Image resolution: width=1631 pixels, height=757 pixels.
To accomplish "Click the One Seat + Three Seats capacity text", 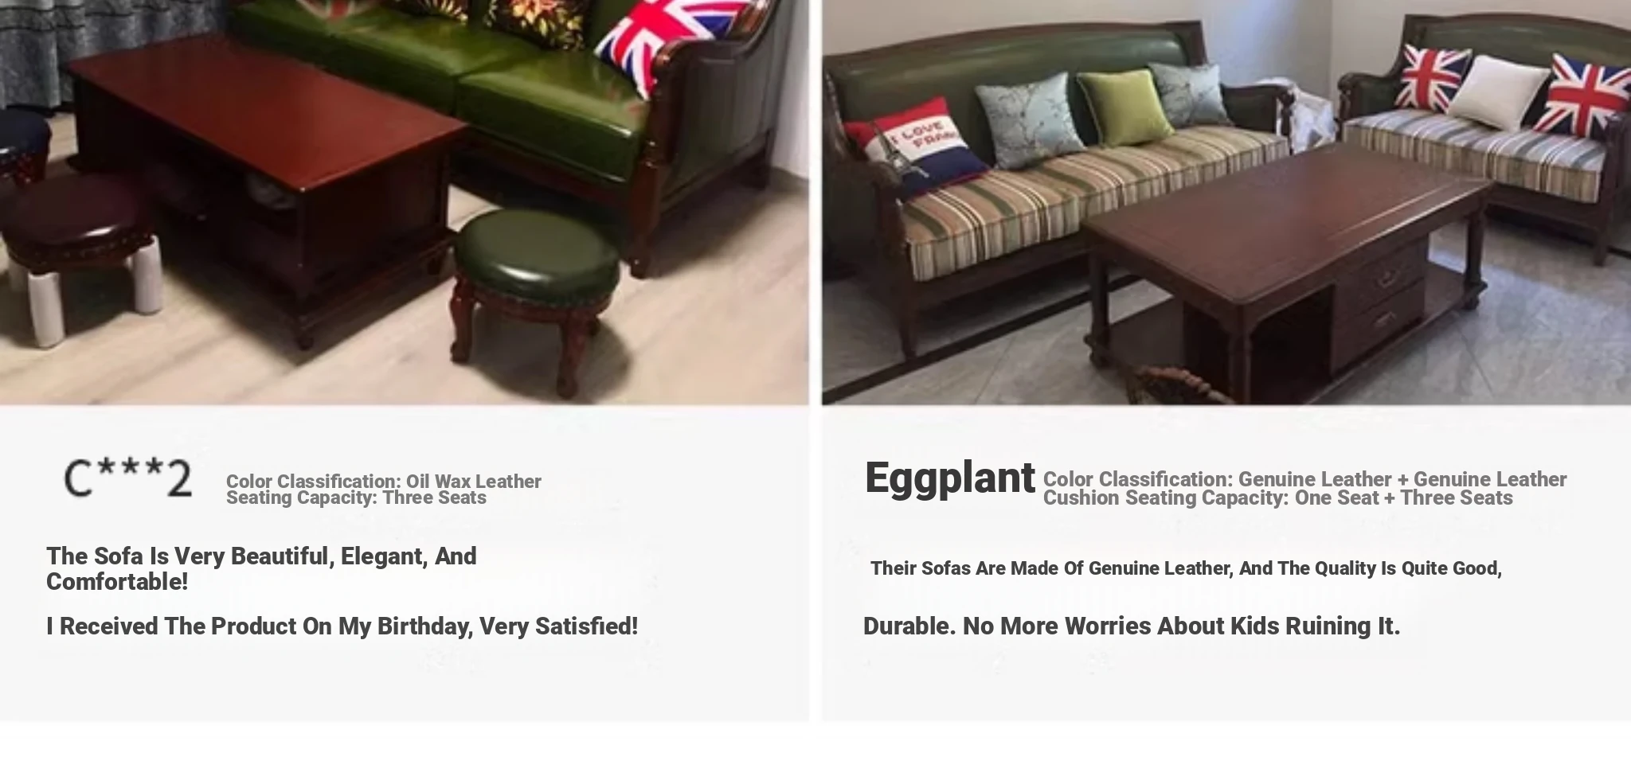I will [1403, 498].
